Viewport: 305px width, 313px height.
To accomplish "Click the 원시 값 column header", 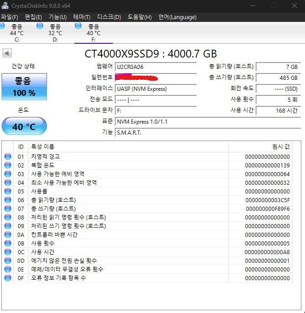I will [260, 147].
